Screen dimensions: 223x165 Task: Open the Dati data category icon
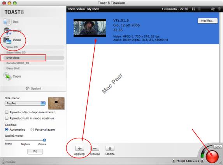pos(7,22)
